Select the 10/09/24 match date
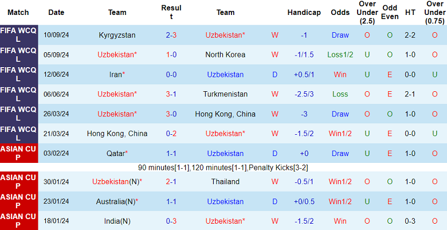The height and width of the screenshot is (230, 447). tap(56, 35)
